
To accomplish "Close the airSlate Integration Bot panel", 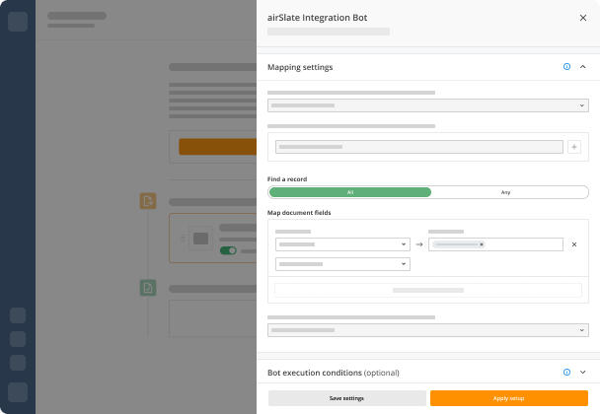I will coord(583,18).
